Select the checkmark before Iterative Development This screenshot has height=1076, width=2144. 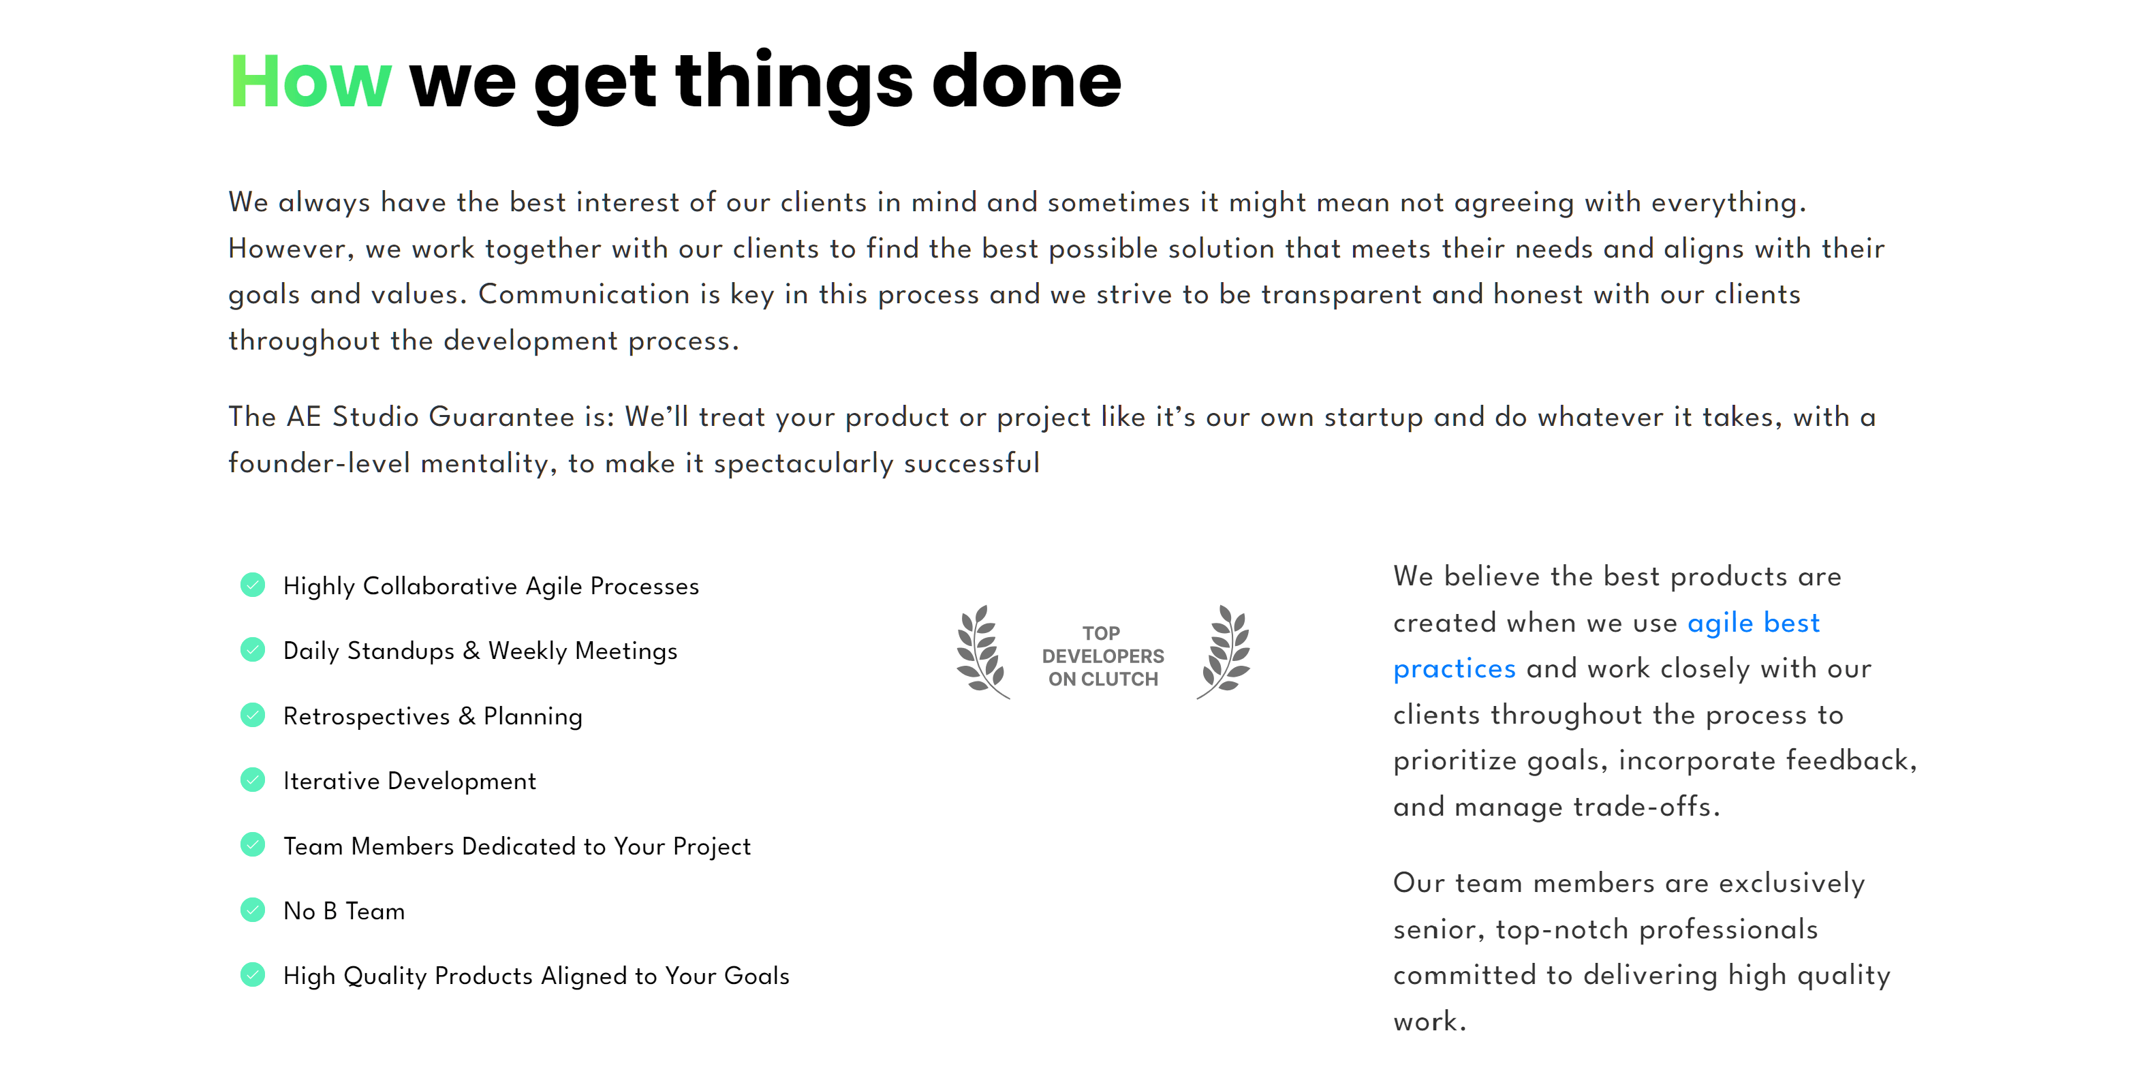[x=252, y=780]
